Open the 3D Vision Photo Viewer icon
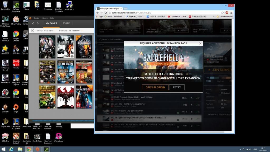The width and height of the screenshot is (270, 152). (5, 21)
